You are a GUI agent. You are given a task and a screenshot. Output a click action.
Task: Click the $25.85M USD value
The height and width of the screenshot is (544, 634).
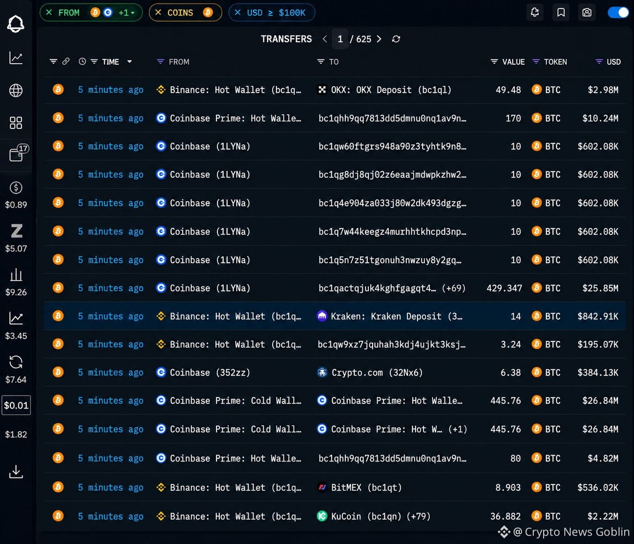tap(600, 288)
